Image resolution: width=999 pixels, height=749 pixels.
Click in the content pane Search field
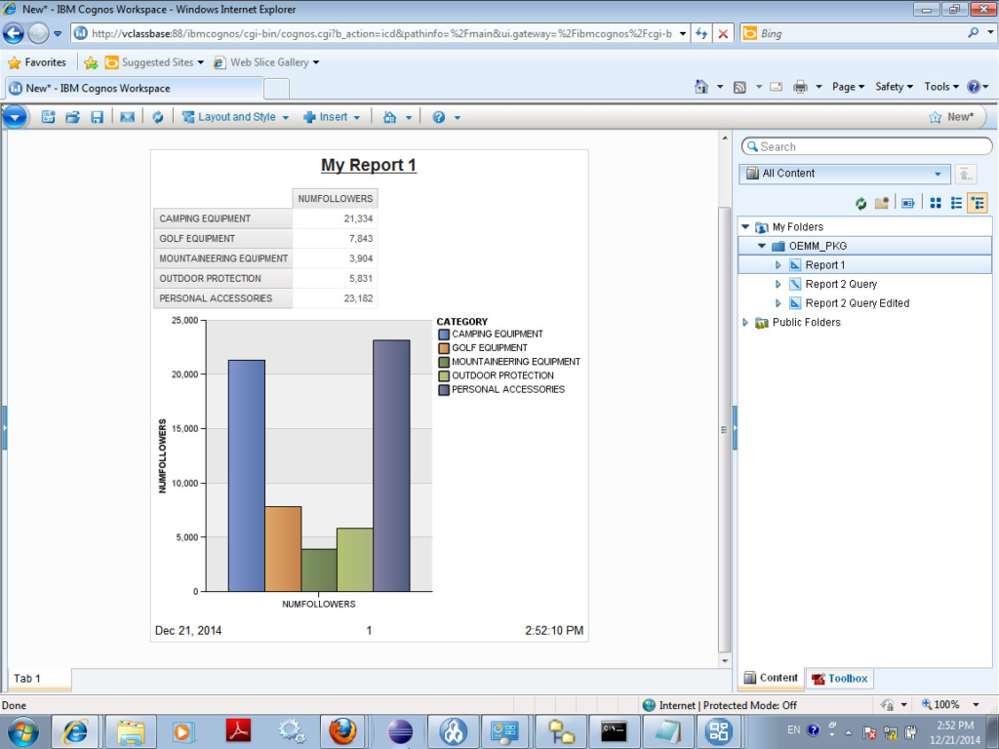(x=866, y=146)
